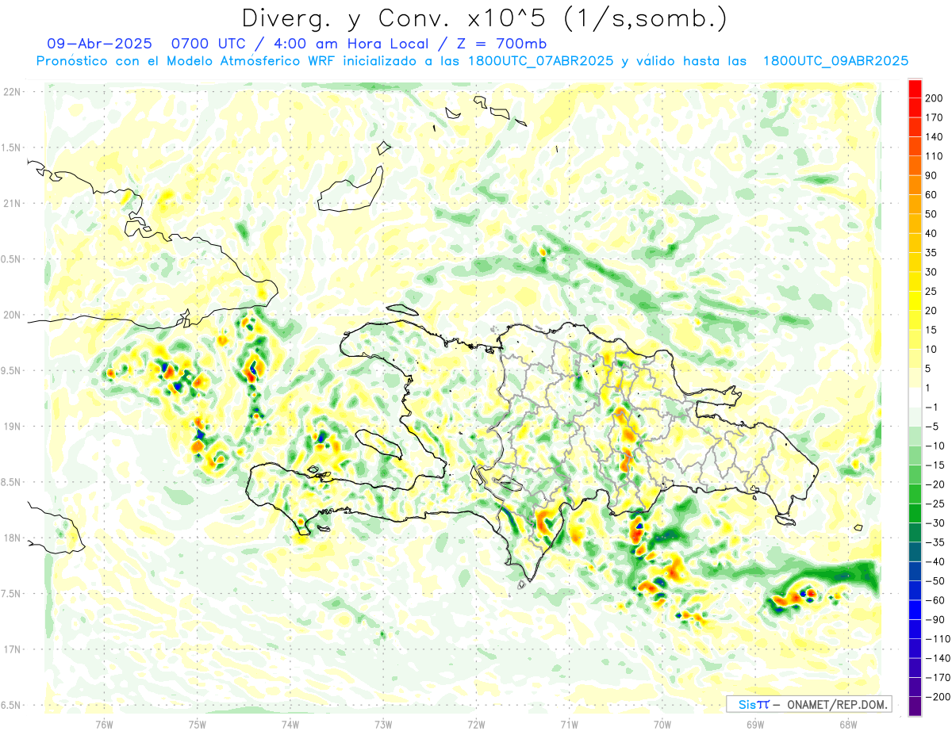Click the bottommost purple swatch of the colorbar
Image resolution: width=952 pixels, height=735 pixels.
pos(915,707)
